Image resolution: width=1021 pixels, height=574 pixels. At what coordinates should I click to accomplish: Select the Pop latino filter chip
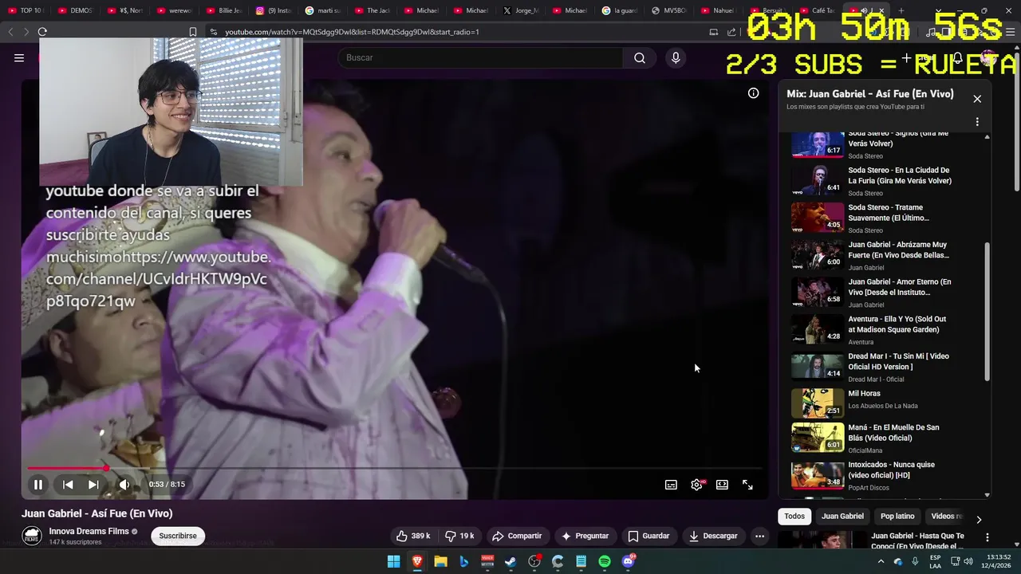click(897, 516)
